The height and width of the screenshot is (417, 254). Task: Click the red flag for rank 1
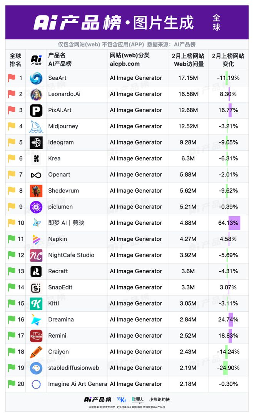pyautogui.click(x=12, y=78)
